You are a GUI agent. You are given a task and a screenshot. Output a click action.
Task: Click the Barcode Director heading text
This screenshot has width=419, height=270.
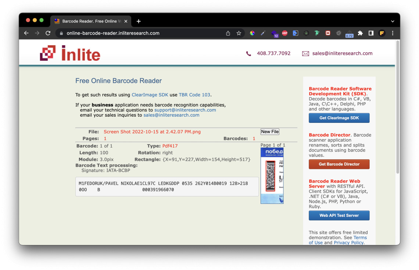[329, 135]
